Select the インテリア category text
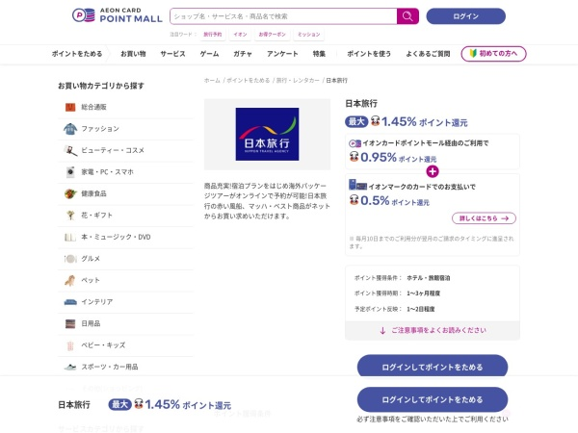The width and height of the screenshot is (578, 433). [97, 302]
